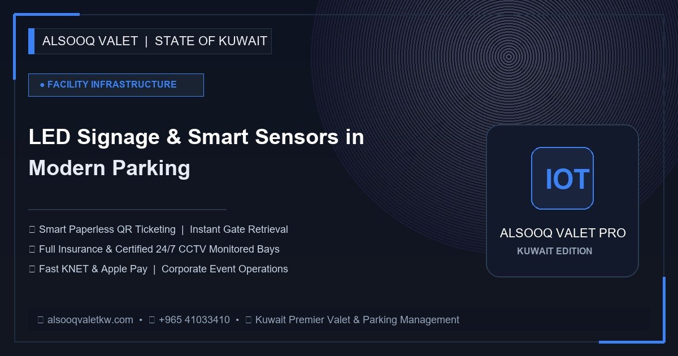678x356 pixels.
Task: Click the ALSOOQ VALET PRO label
Action: click(x=563, y=233)
